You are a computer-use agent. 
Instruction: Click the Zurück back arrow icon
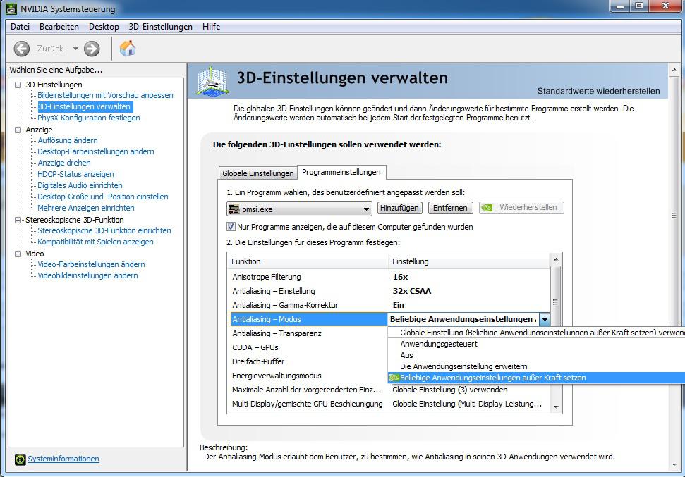(22, 49)
